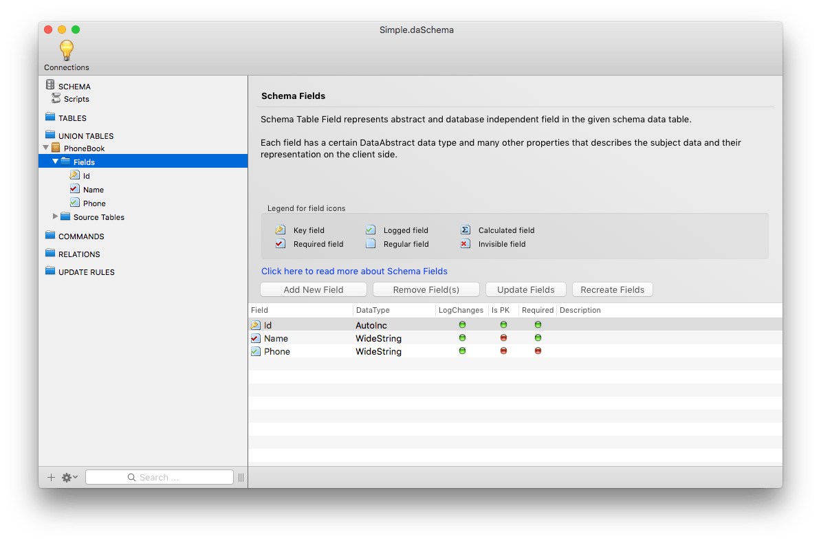Screen dimensions: 821x543
Task: Click the Fields folder icon in sidebar
Action: click(x=65, y=162)
